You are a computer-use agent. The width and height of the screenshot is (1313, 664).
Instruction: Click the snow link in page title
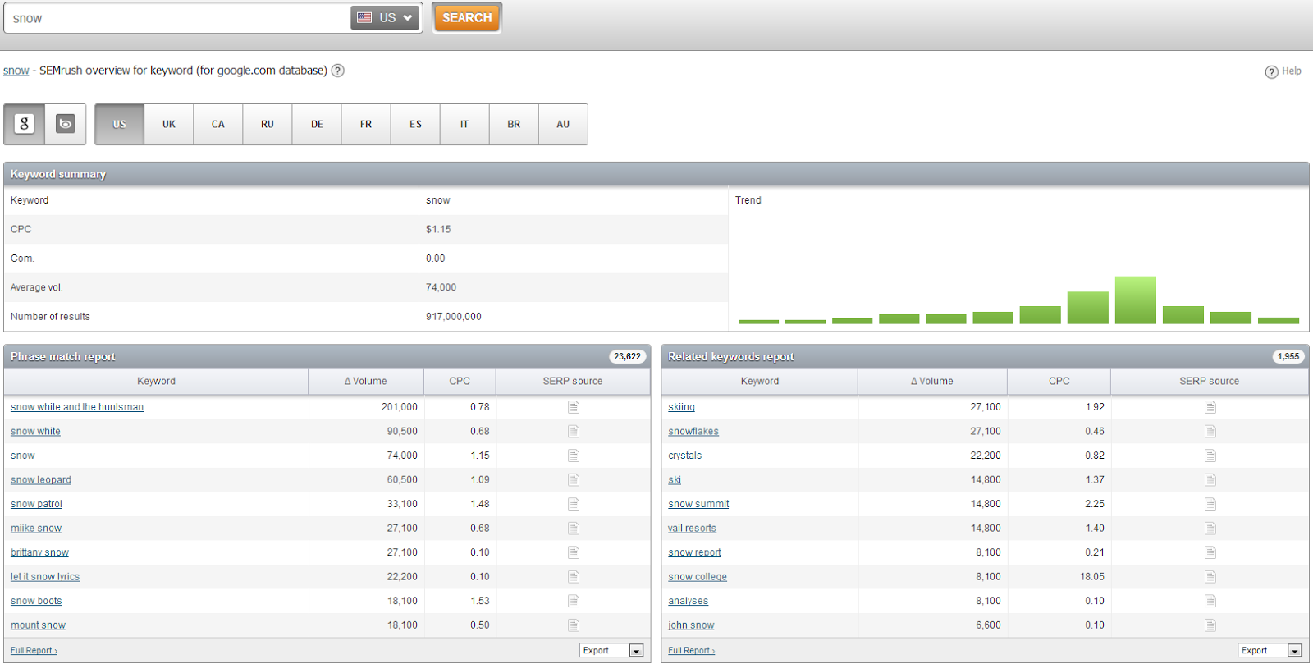pos(16,71)
